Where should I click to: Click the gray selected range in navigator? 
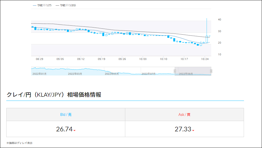(x=193, y=71)
